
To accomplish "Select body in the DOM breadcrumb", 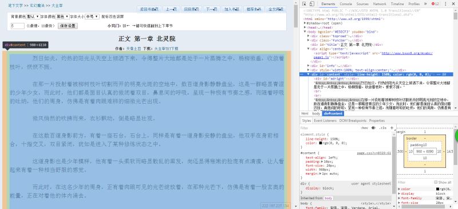I will pos(316,113).
